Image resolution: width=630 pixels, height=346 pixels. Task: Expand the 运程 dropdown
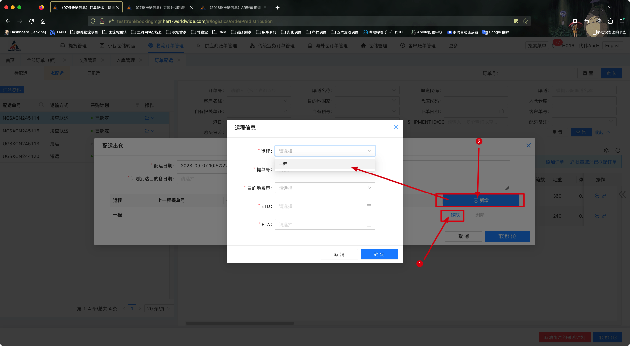pos(325,151)
